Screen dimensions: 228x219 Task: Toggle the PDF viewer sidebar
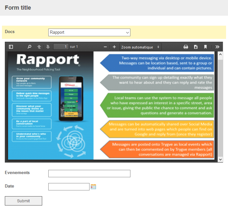11,47
